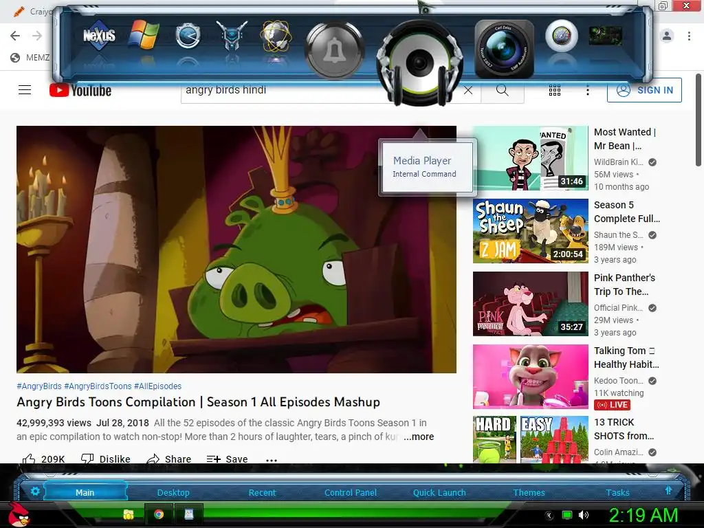Click the red LIVE badge

[x=612, y=404]
